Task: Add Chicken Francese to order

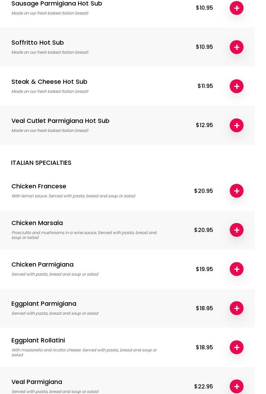Action: (x=237, y=191)
